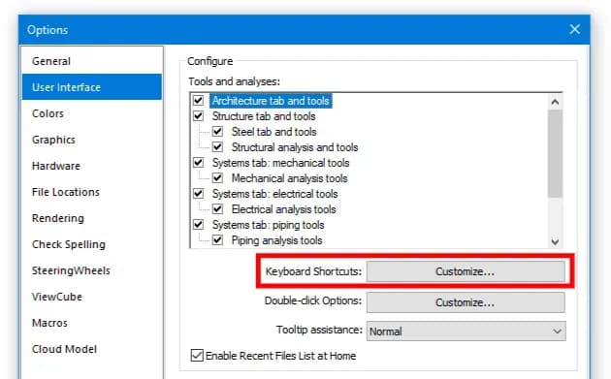The image size is (611, 379).
Task: Uncheck Piping analysis tools
Action: (217, 240)
